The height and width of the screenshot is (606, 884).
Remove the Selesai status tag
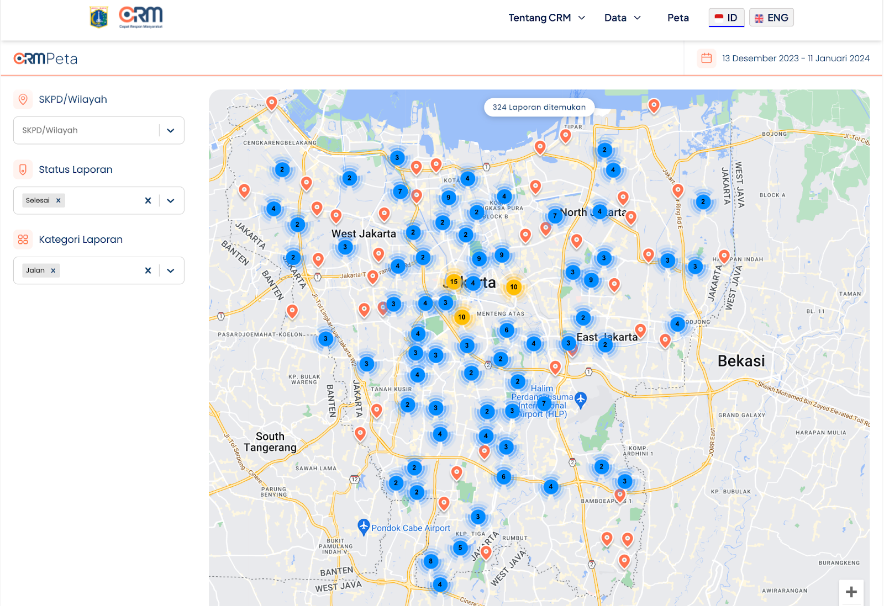[58, 200]
